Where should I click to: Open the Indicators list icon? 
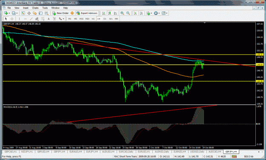pyautogui.click(x=148, y=13)
